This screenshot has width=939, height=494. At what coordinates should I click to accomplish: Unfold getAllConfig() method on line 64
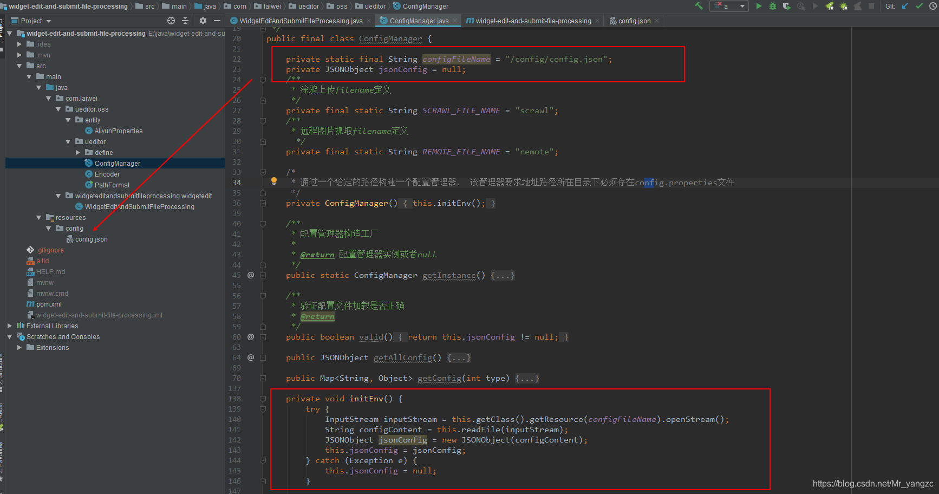(263, 357)
